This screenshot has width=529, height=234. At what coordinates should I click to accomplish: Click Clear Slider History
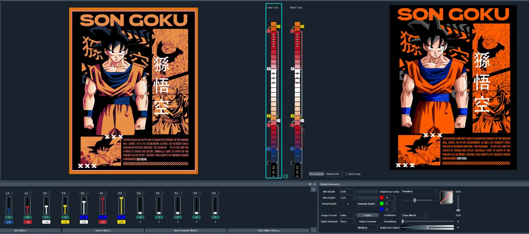(268, 230)
